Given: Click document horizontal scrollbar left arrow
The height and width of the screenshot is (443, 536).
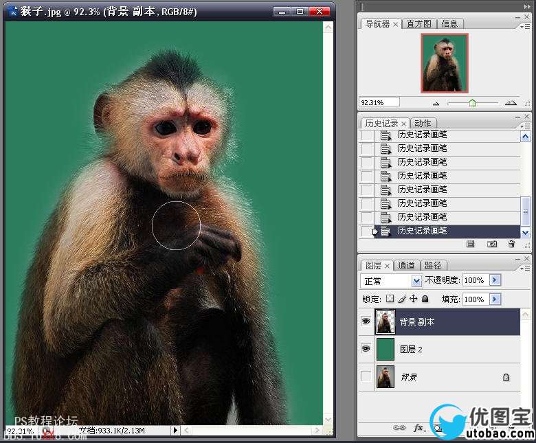Looking at the screenshot, I should (186, 430).
